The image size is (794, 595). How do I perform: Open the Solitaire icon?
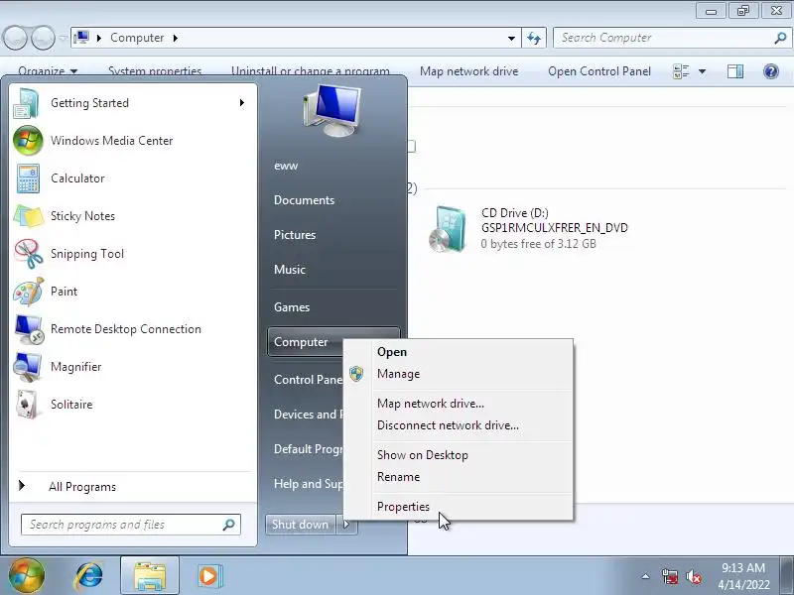(27, 405)
